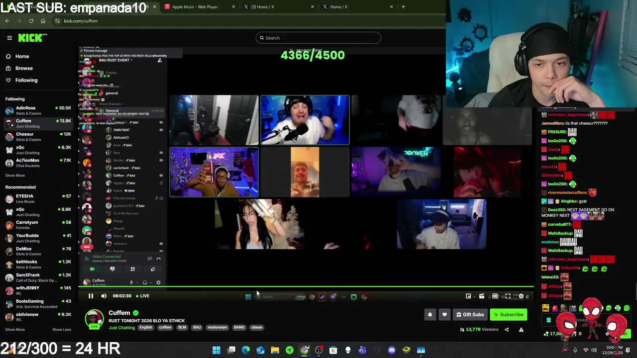Select the motionman tag
The image size is (637, 358).
[217, 328]
